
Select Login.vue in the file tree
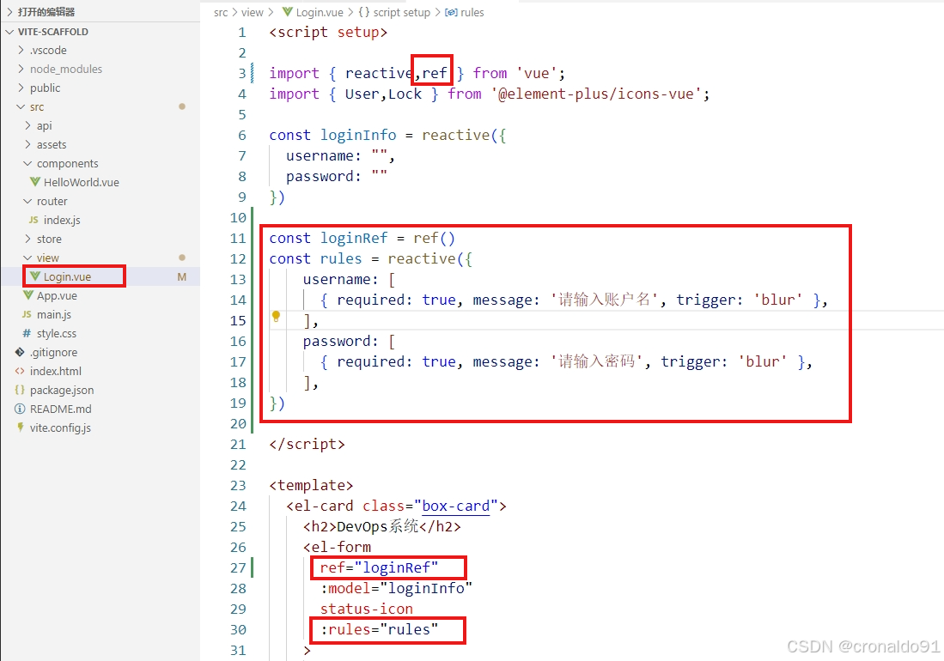click(x=67, y=276)
